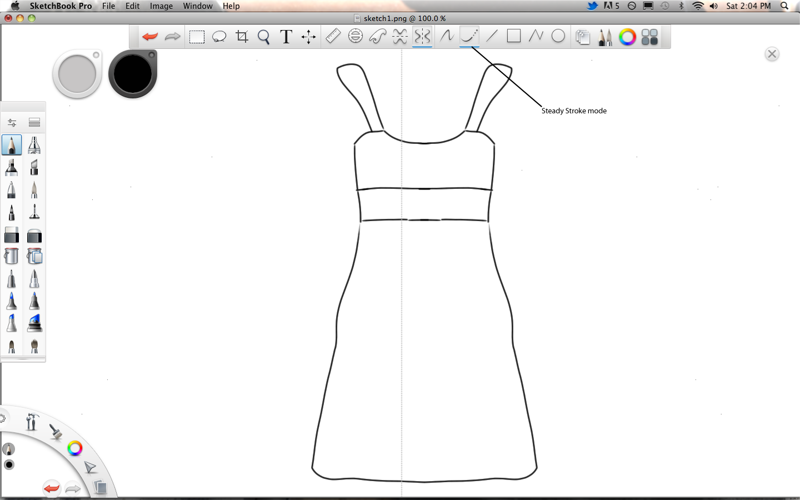Image resolution: width=800 pixels, height=500 pixels.
Task: Click the Wi-Fi status icon
Action: pos(698,6)
